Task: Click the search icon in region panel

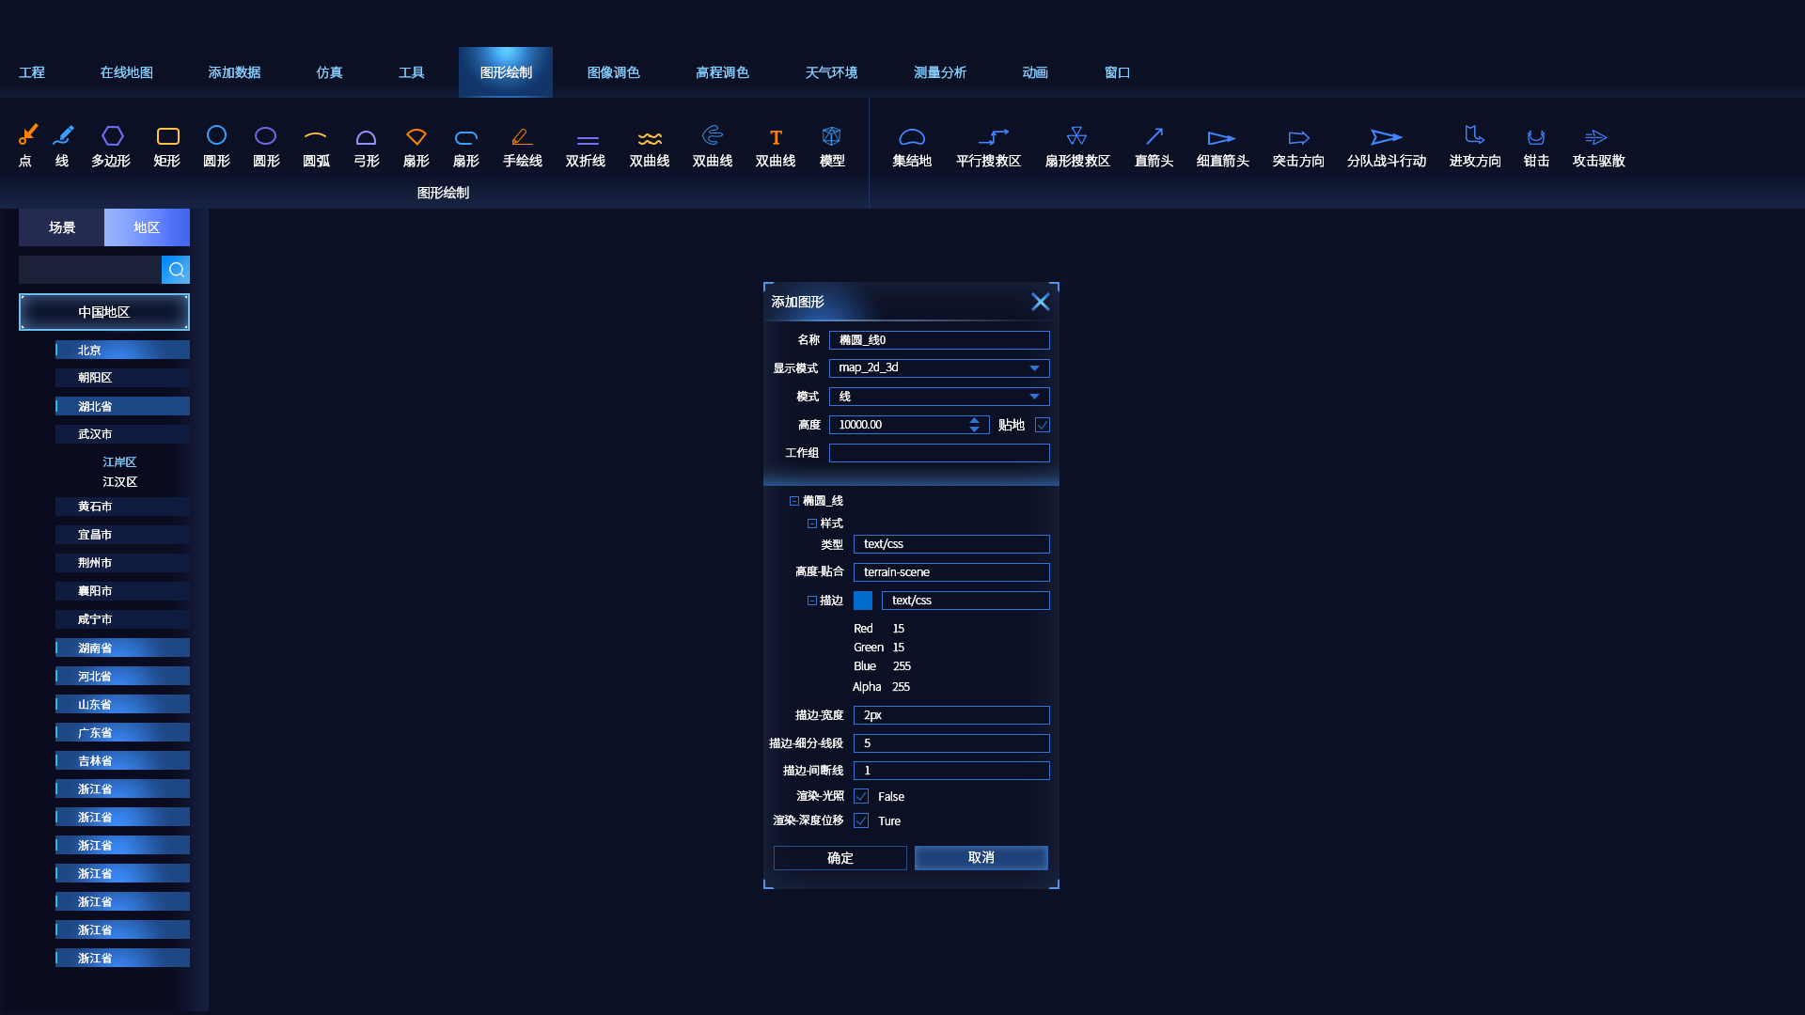Action: (x=176, y=270)
